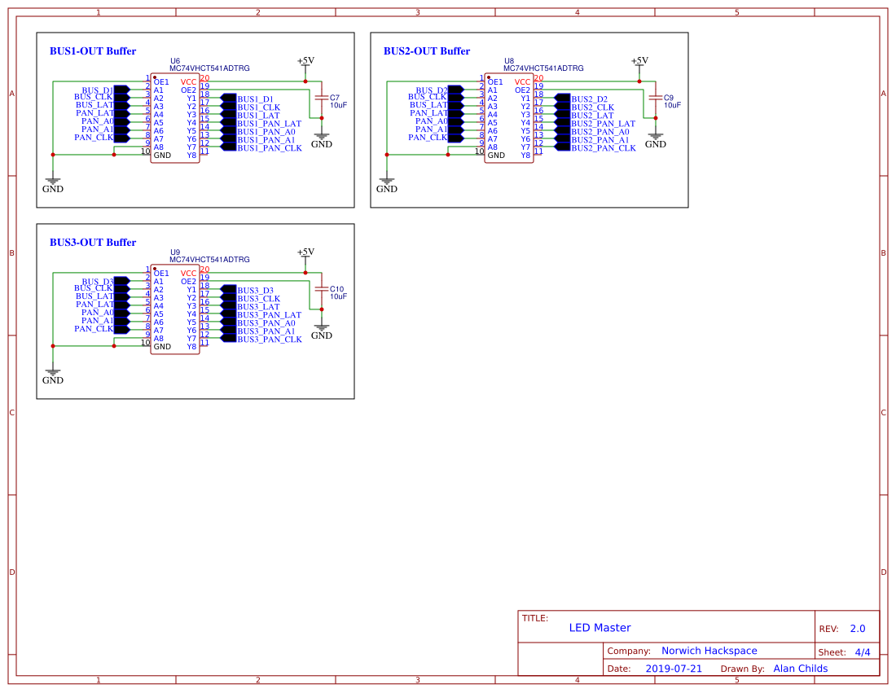The height and width of the screenshot is (693, 896).
Task: Pick the +5V power symbol above C7
Action: (305, 64)
